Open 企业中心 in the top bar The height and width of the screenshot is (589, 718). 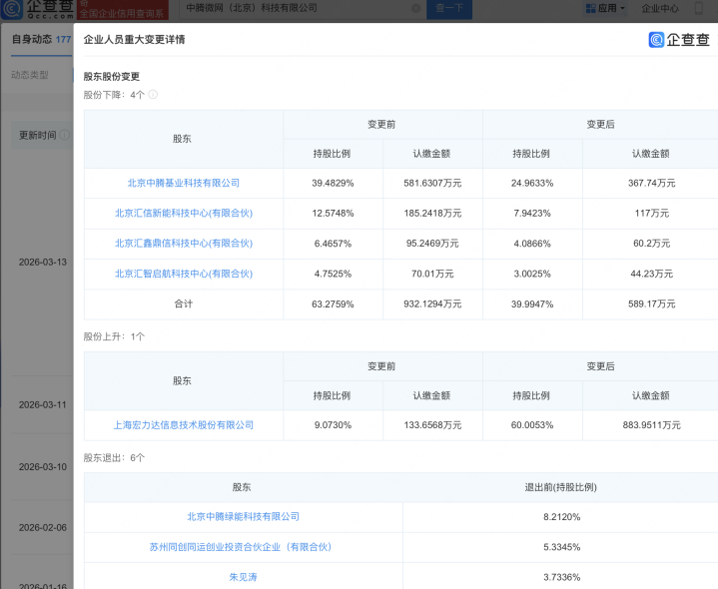[x=659, y=8]
